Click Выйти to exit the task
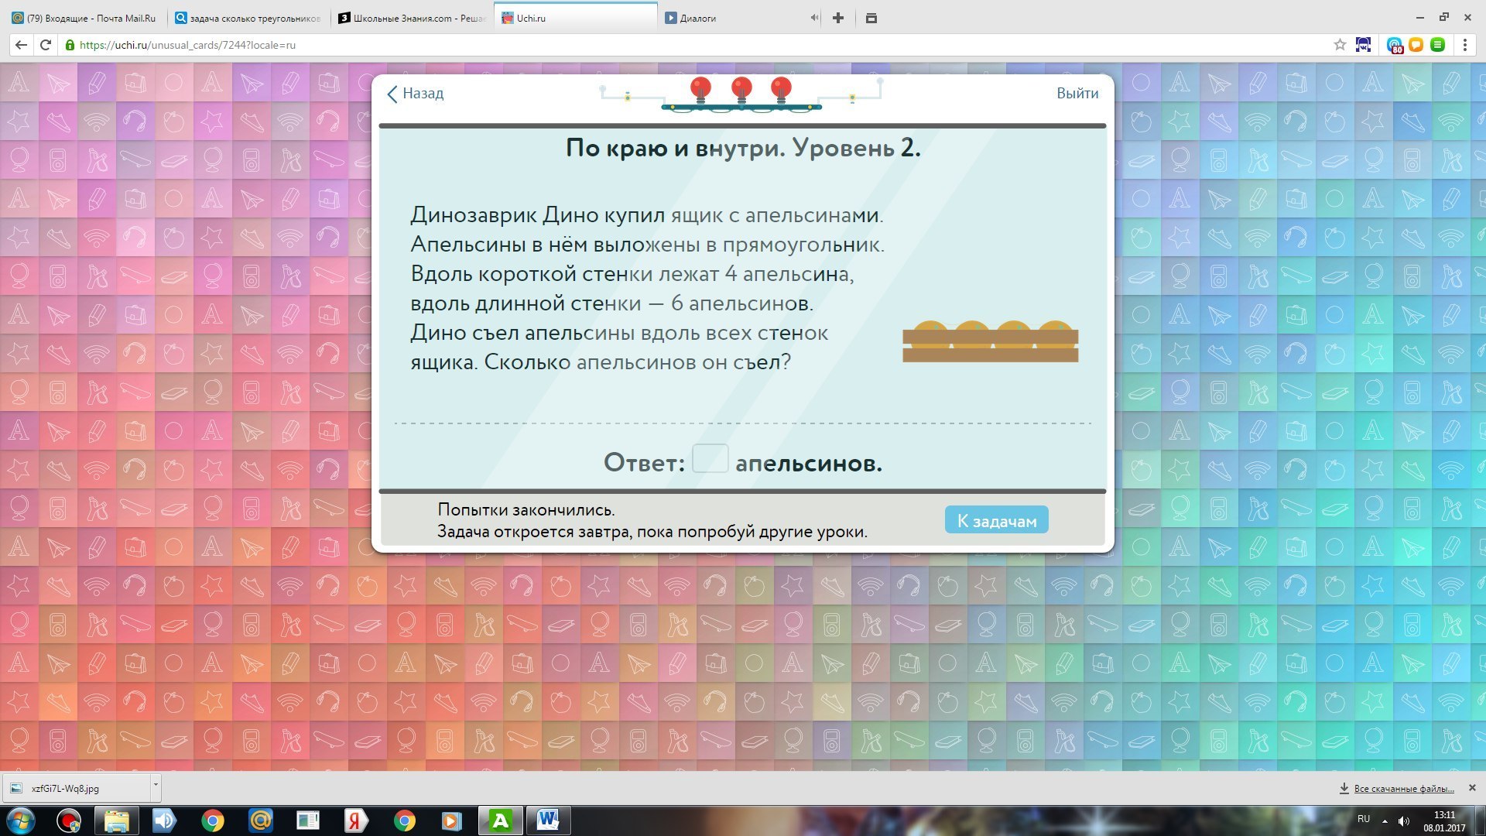The width and height of the screenshot is (1486, 836). [x=1077, y=94]
